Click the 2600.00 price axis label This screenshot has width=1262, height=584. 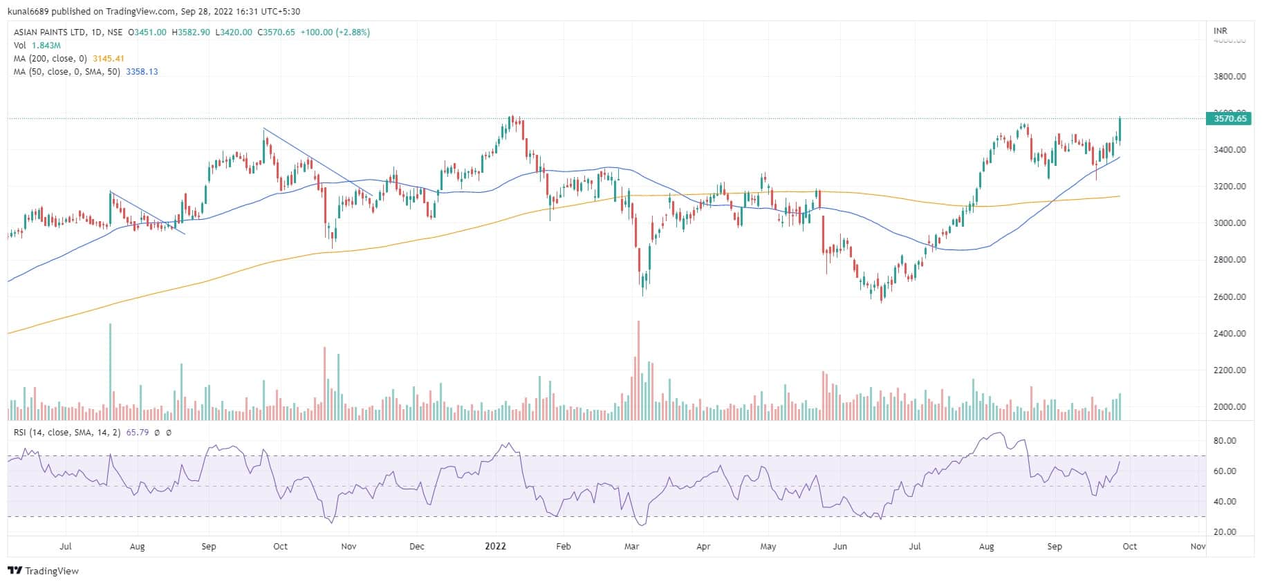pos(1229,297)
